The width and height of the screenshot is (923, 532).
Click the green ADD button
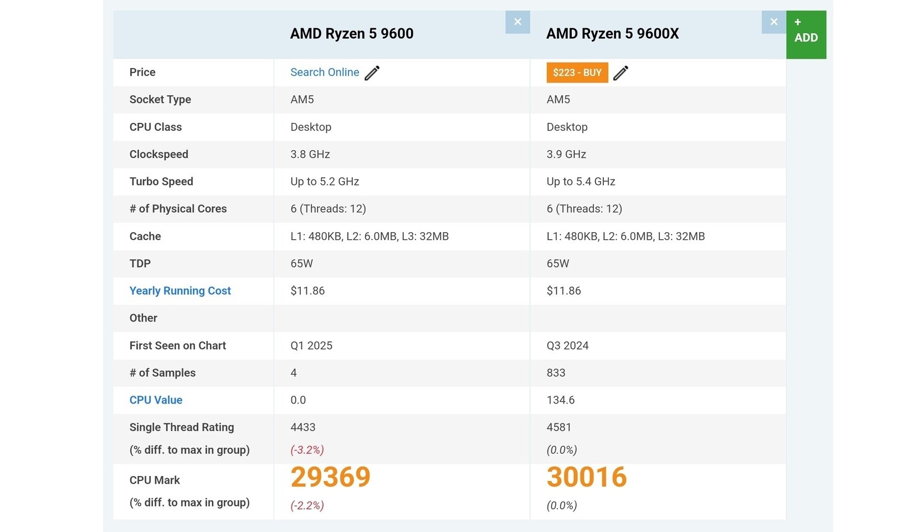806,34
